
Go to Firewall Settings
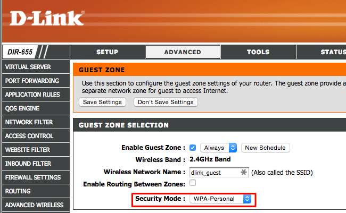coord(32,177)
